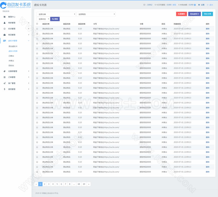Open 管理中心 via its grid icon
The height and width of the screenshot is (197, 218).
pos(5,17)
